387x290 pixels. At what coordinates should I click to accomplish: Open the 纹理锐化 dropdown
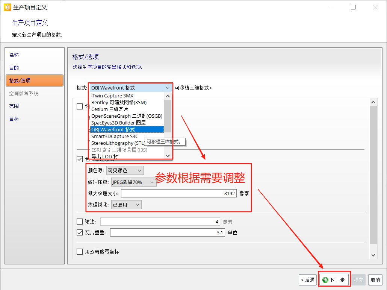click(x=126, y=205)
